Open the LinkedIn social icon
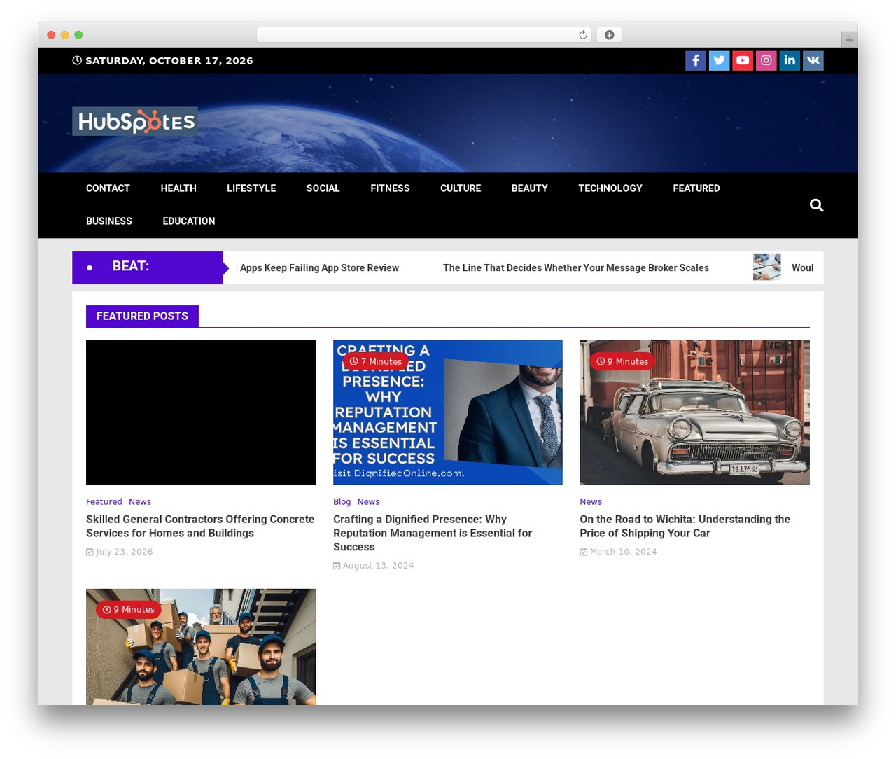This screenshot has width=896, height=759. click(x=790, y=61)
